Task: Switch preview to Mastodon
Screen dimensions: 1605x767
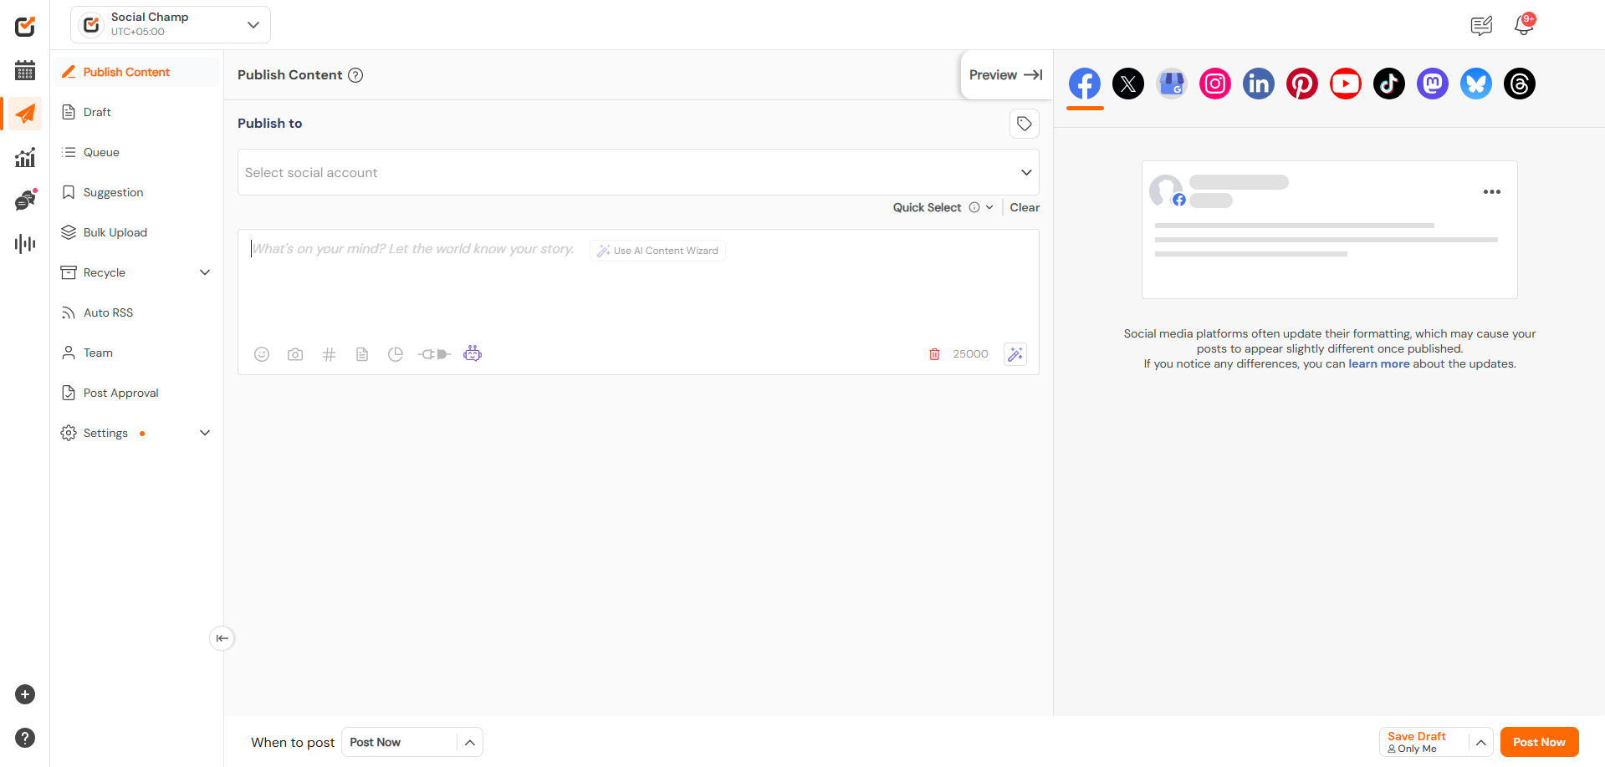Action: pos(1433,84)
